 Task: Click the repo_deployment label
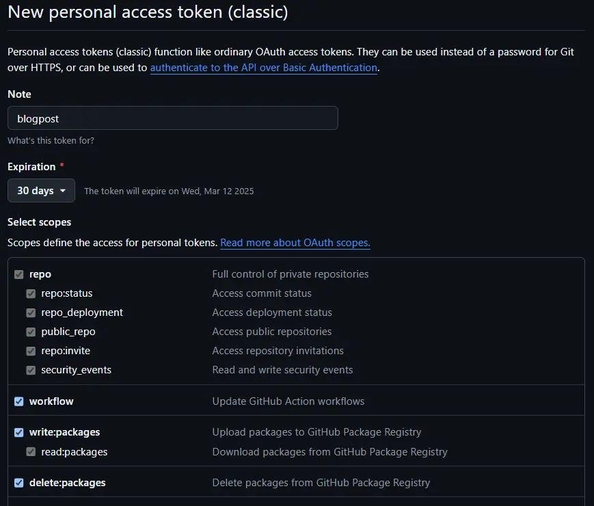point(82,312)
